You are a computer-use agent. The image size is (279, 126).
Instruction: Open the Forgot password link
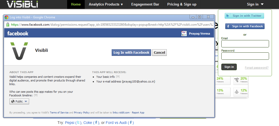click(256, 68)
